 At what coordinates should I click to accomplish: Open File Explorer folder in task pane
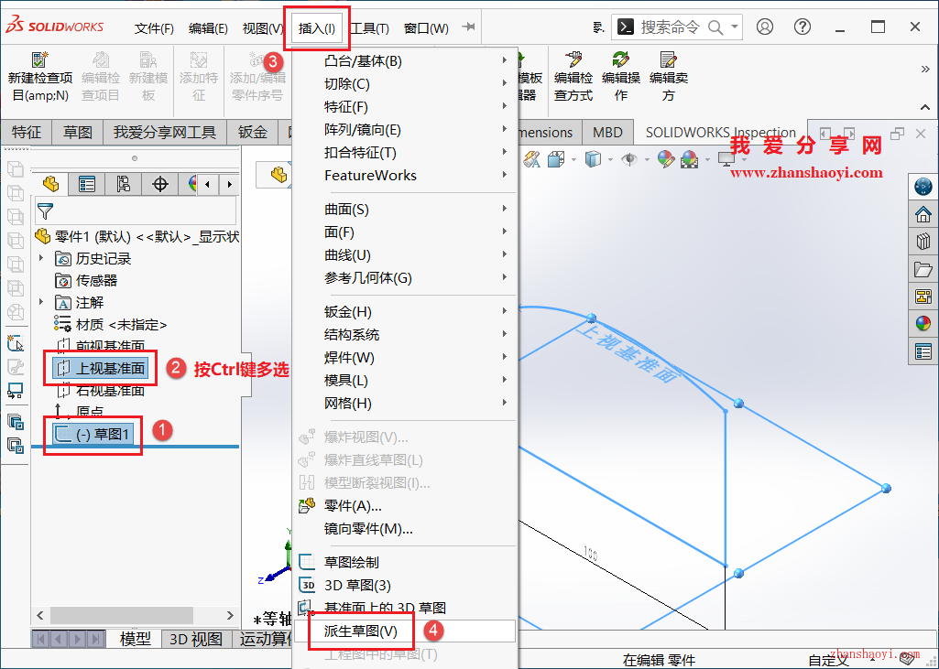(x=923, y=269)
